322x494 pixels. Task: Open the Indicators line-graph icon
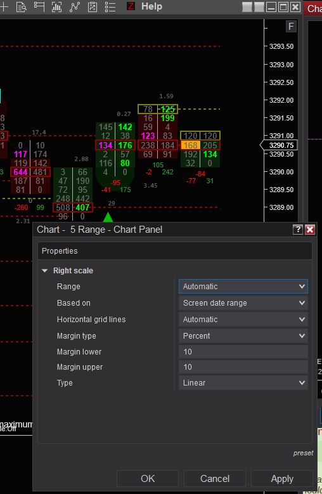(x=75, y=6)
